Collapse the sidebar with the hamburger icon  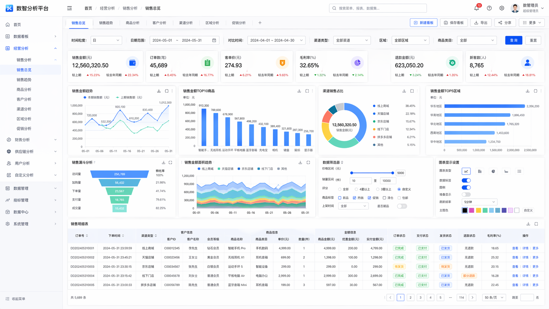click(x=70, y=8)
